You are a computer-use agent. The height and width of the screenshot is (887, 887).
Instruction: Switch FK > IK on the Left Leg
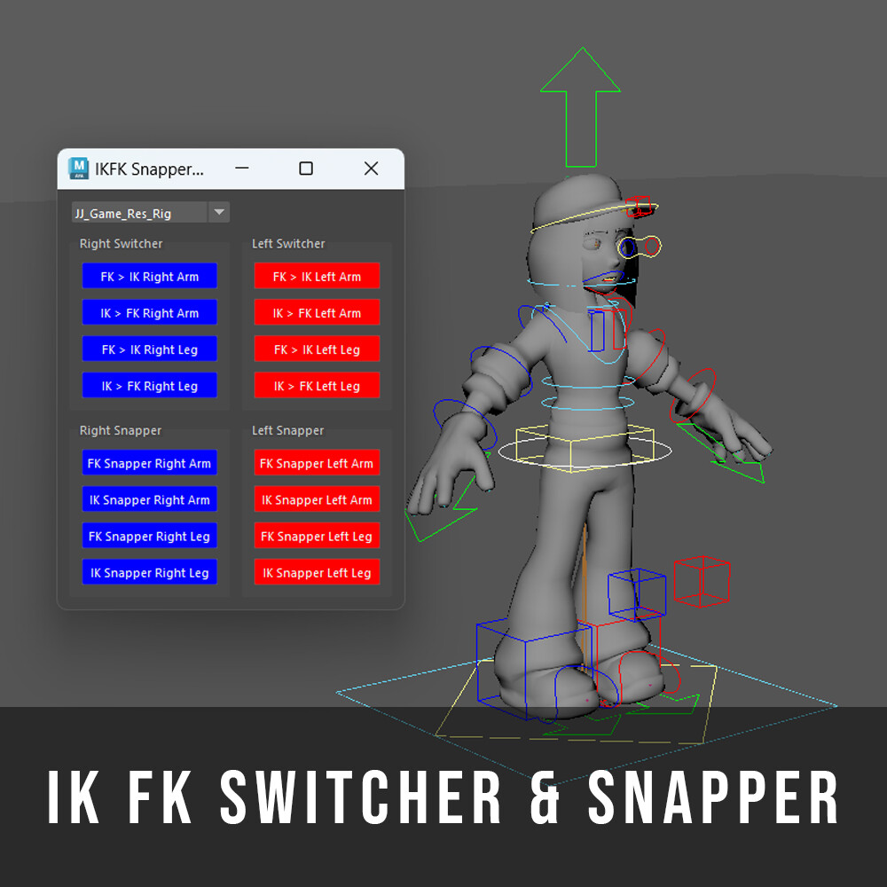click(317, 349)
